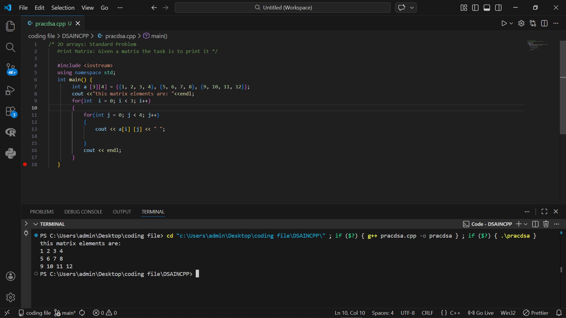Split the editor right

pyautogui.click(x=544, y=24)
